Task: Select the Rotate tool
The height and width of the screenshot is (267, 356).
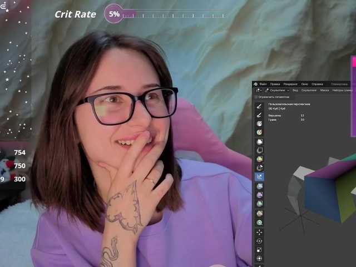Action: point(259,241)
